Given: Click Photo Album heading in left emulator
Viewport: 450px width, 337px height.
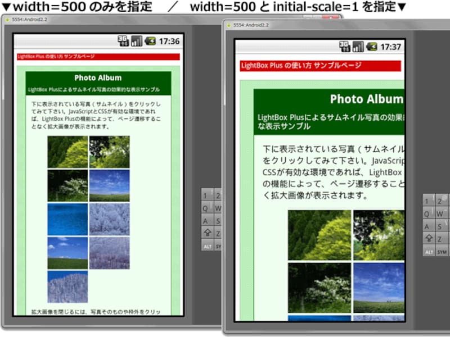Looking at the screenshot, I should point(98,78).
